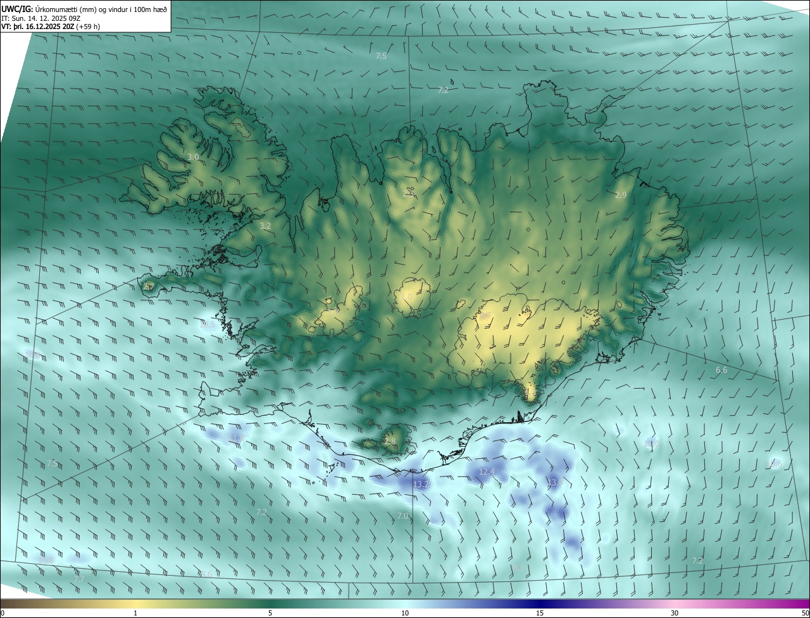
Task: Click the 5 tick label on the color scale
Action: [270, 613]
